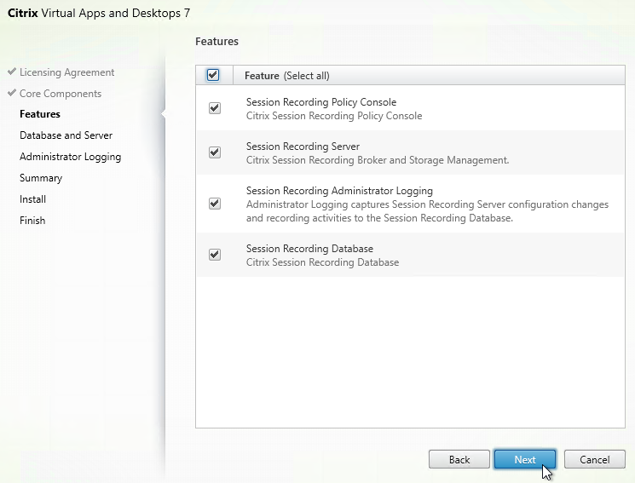The width and height of the screenshot is (635, 483).
Task: Click the Next button
Action: 525,459
